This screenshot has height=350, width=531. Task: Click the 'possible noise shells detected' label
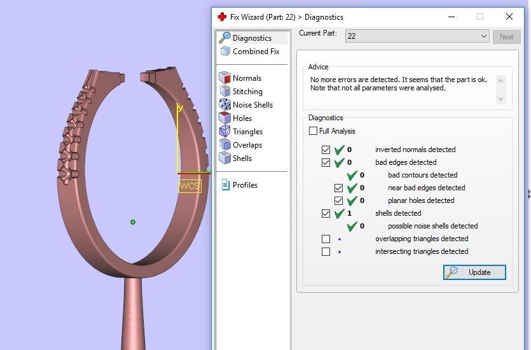tap(433, 226)
